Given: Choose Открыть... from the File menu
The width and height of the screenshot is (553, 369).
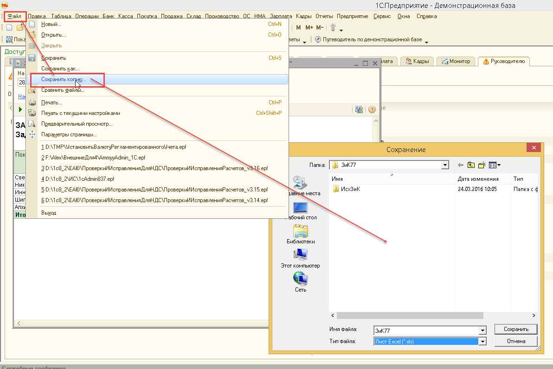Looking at the screenshot, I should click(157, 35).
